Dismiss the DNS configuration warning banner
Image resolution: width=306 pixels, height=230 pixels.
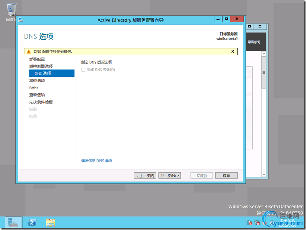[232, 52]
